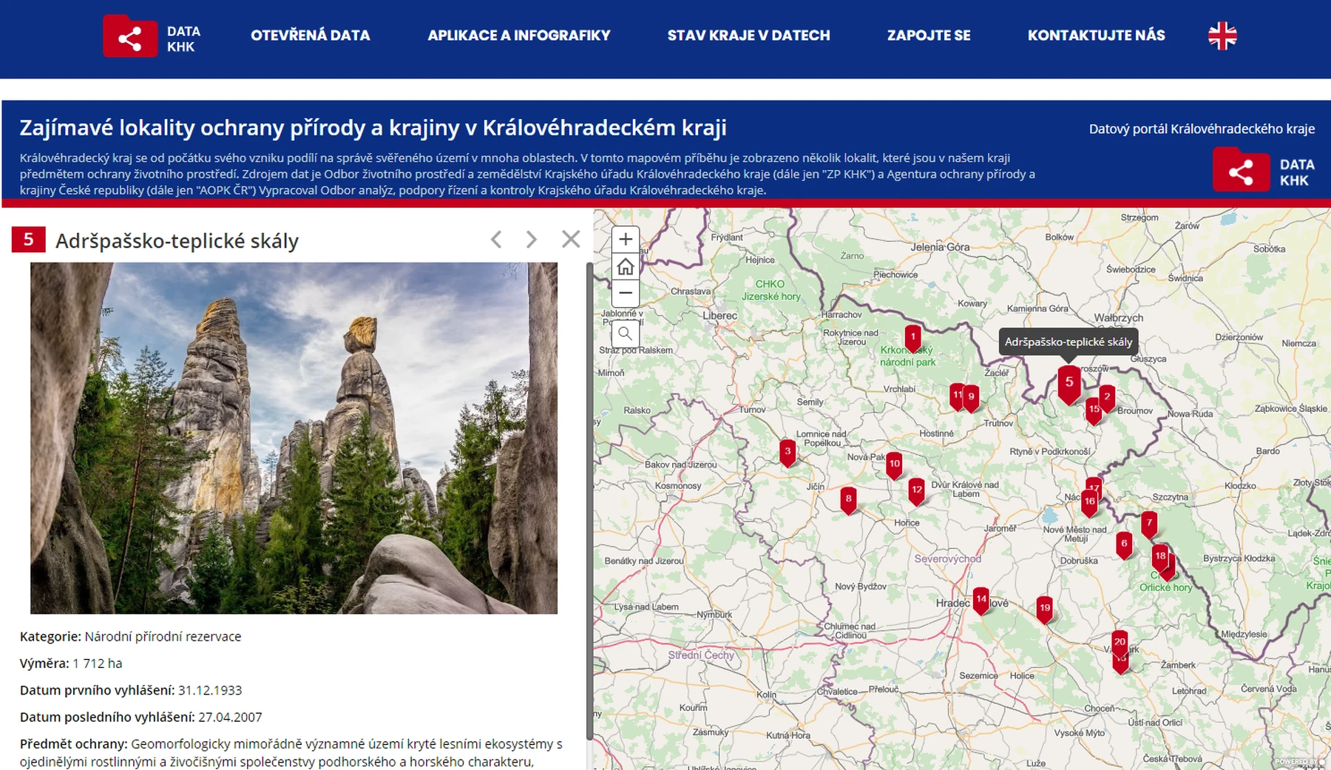1331x770 pixels.
Task: Click the DATA KHK logo in header
Action: (x=152, y=37)
